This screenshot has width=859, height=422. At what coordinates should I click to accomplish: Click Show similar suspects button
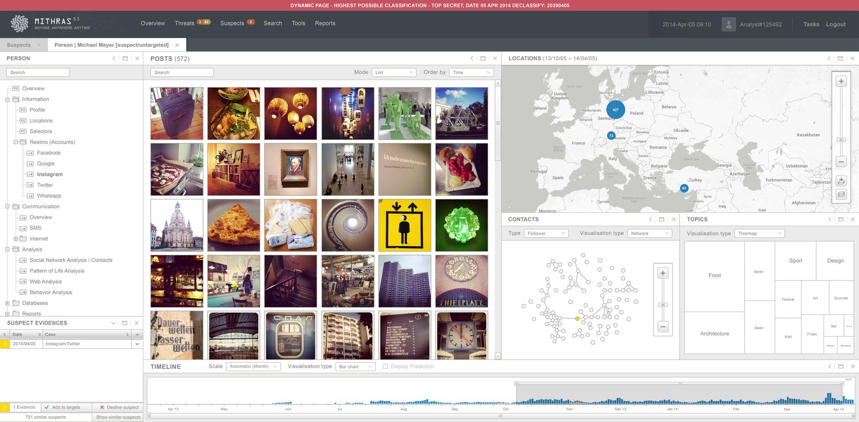click(118, 417)
